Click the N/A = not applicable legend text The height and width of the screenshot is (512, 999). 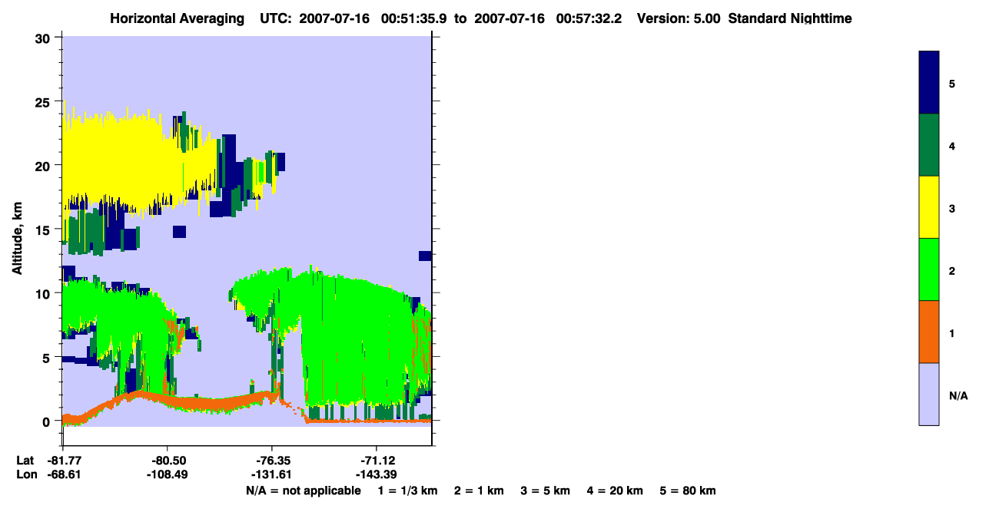coord(303,491)
